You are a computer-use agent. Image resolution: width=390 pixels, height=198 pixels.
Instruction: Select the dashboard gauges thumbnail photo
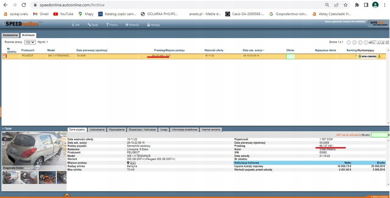pyautogui.click(x=47, y=177)
